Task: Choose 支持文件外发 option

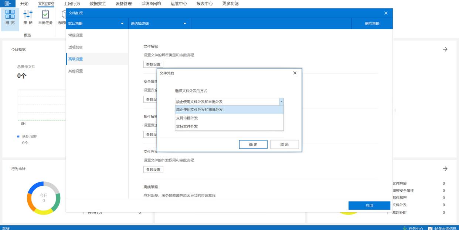Action: click(x=229, y=126)
